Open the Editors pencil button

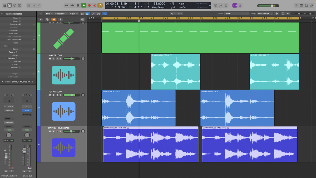point(39,5)
